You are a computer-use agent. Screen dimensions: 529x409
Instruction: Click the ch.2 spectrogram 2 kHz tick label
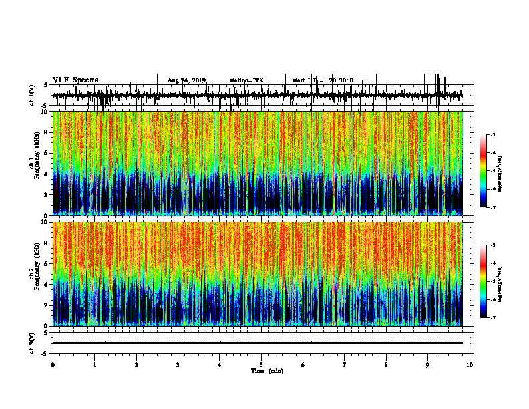[x=46, y=305]
